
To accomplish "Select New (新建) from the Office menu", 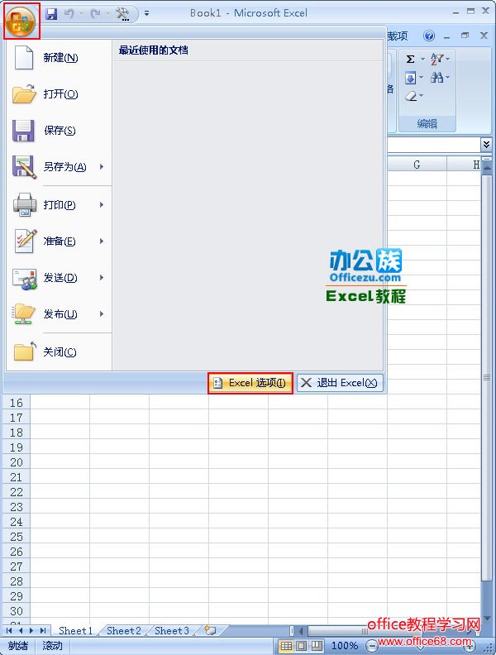I will click(x=59, y=58).
